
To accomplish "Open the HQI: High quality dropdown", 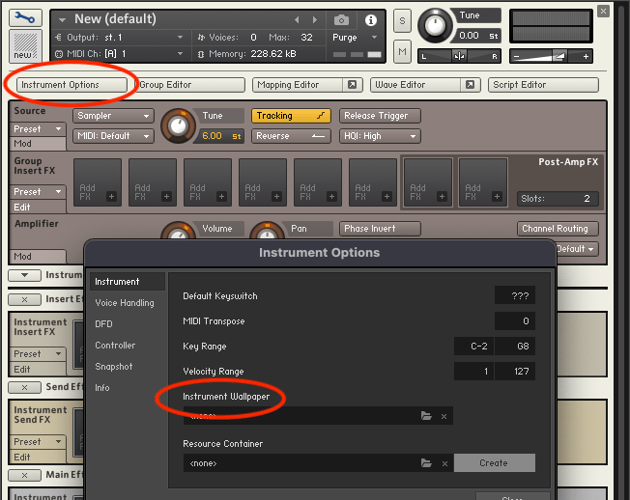I will point(380,136).
